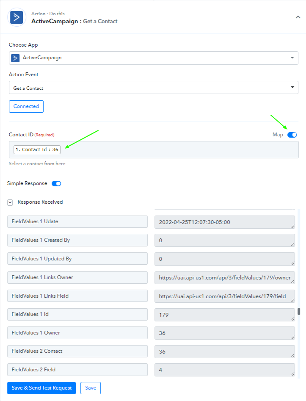Click the resize handle on 179 value box
Image resolution: width=306 pixels, height=401 pixels.
[292, 319]
